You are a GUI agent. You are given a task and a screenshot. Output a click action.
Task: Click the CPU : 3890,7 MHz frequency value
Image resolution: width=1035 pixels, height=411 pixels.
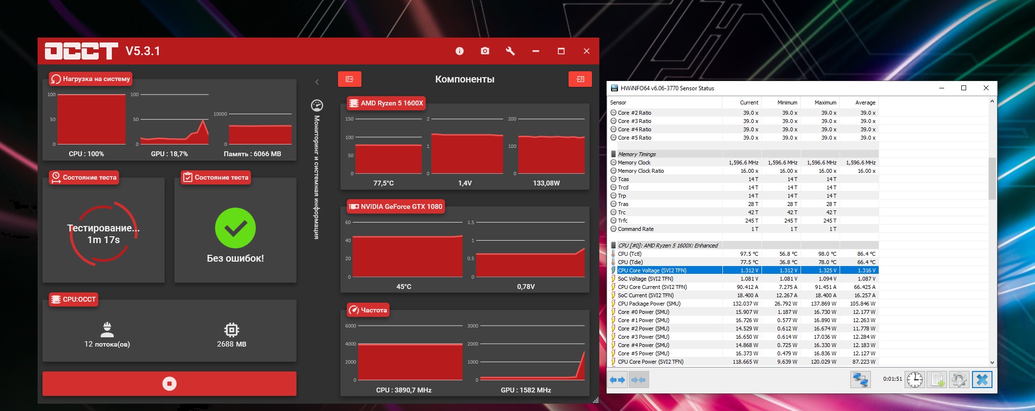pos(404,390)
